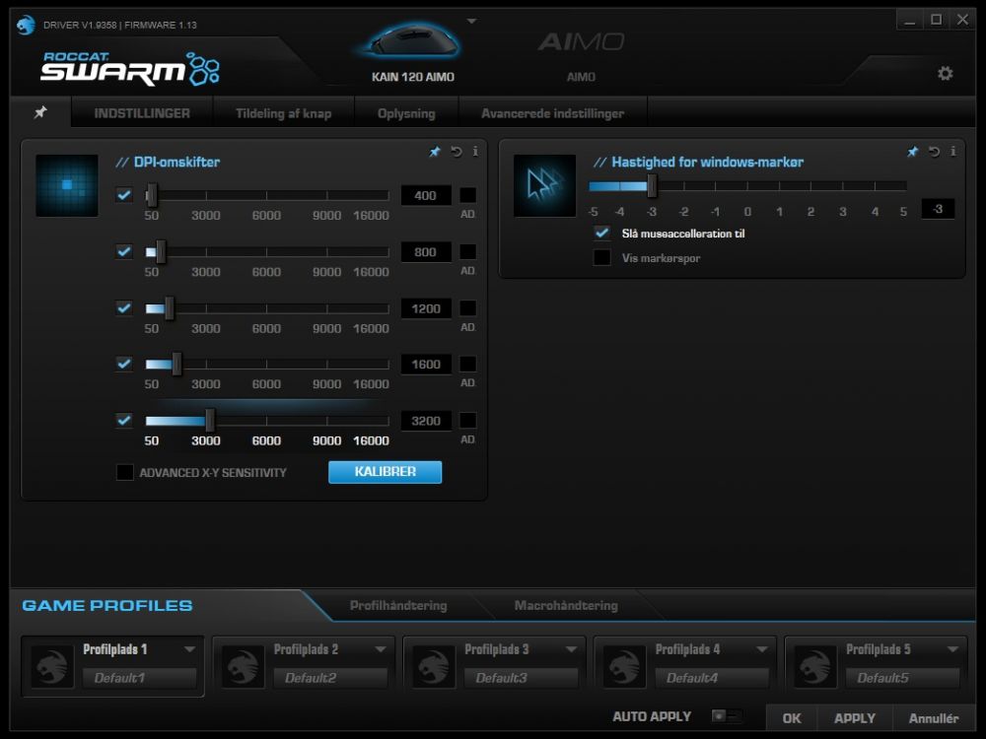986x739 pixels.
Task: Select the Default5 profile name
Action: point(903,678)
